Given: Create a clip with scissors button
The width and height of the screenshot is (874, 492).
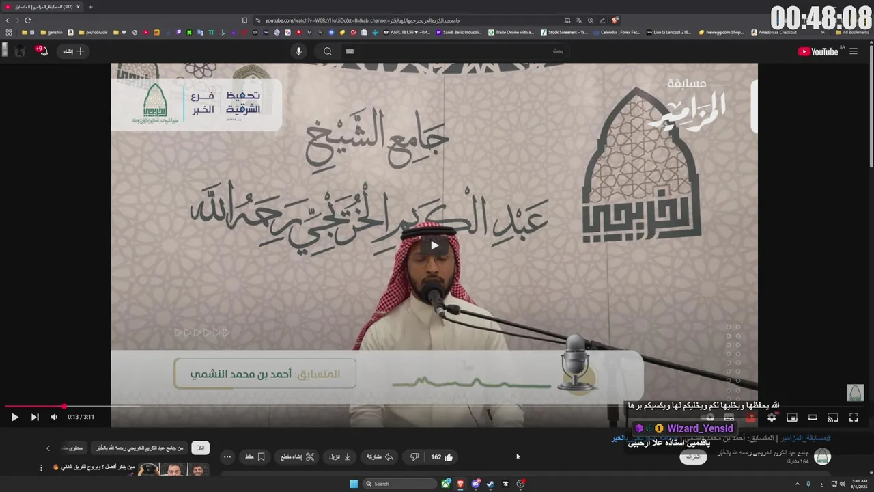Looking at the screenshot, I should pos(298,456).
